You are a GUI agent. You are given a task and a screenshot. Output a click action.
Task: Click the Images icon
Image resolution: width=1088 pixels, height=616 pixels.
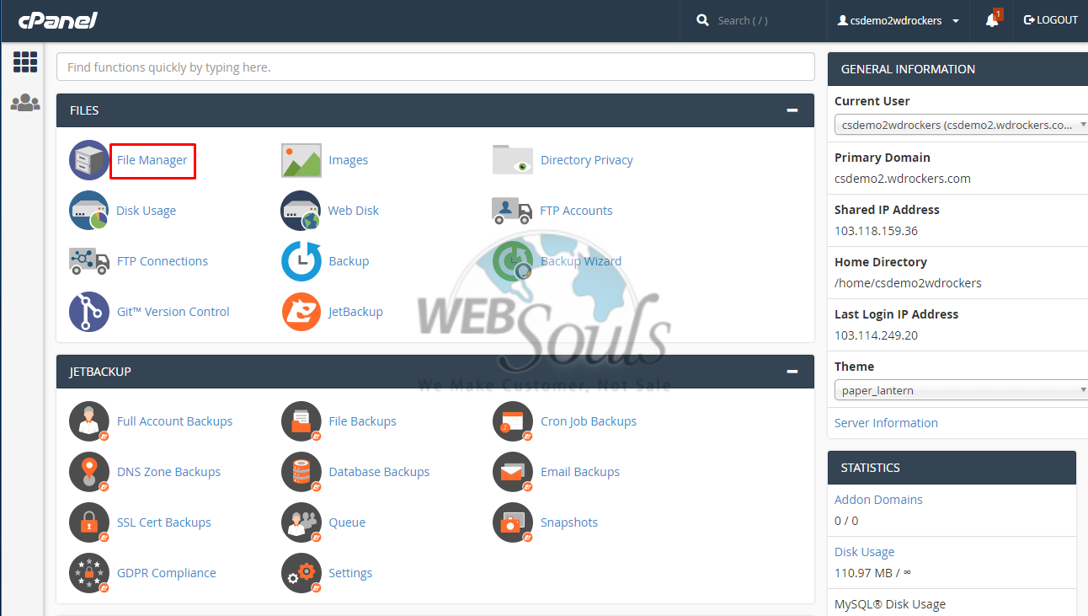coord(301,160)
